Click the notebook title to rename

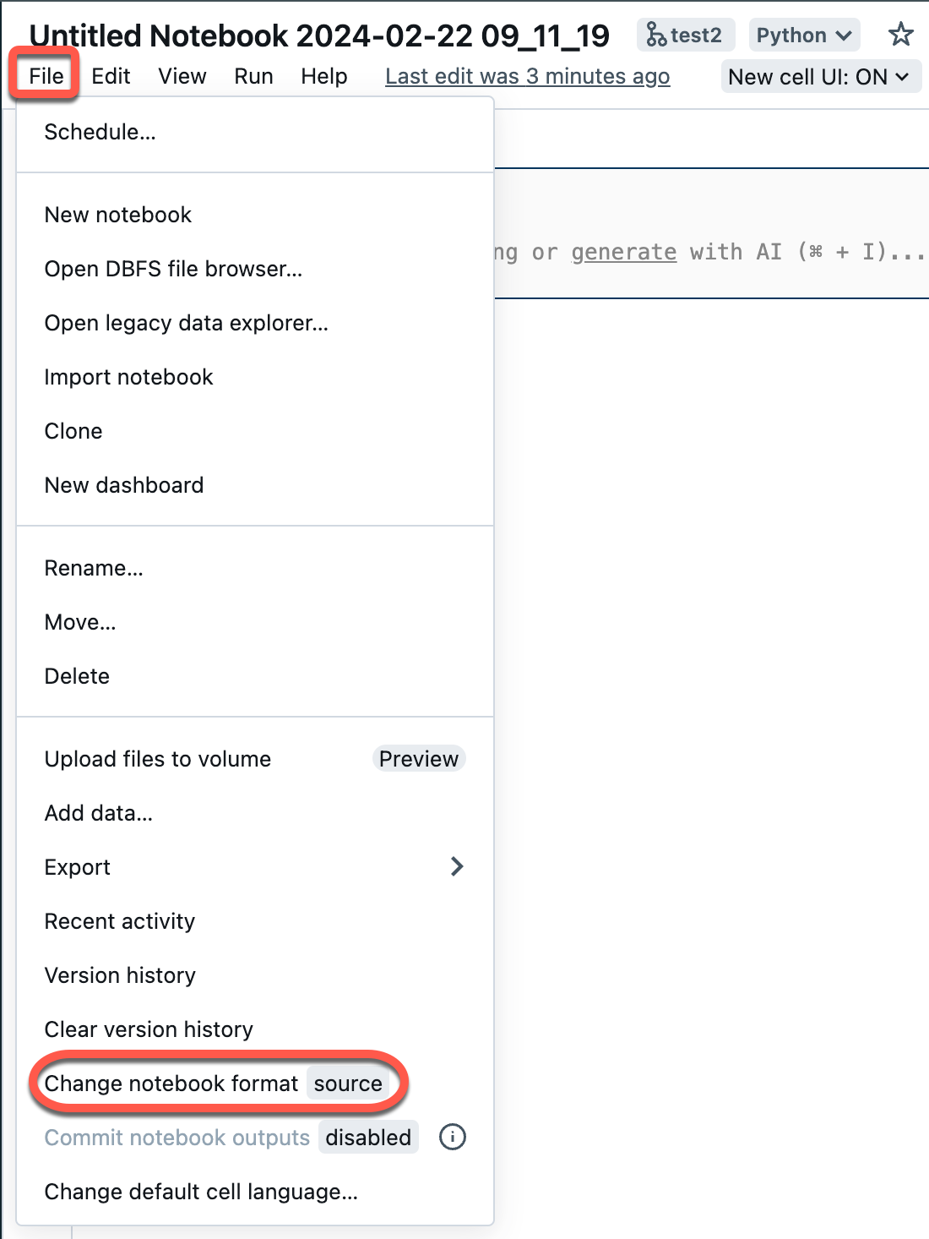coord(319,35)
